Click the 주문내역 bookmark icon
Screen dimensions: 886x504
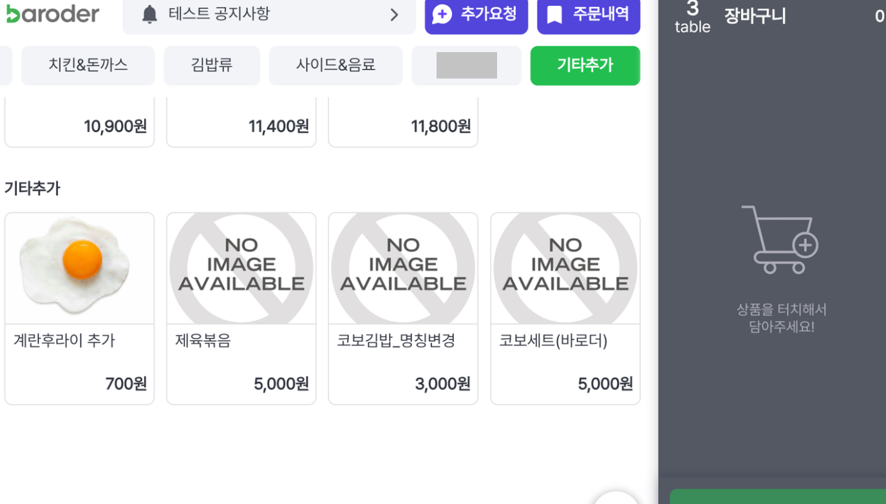coord(554,14)
